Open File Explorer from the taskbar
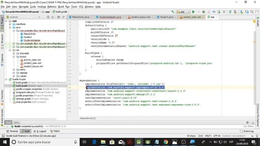 click(103, 142)
